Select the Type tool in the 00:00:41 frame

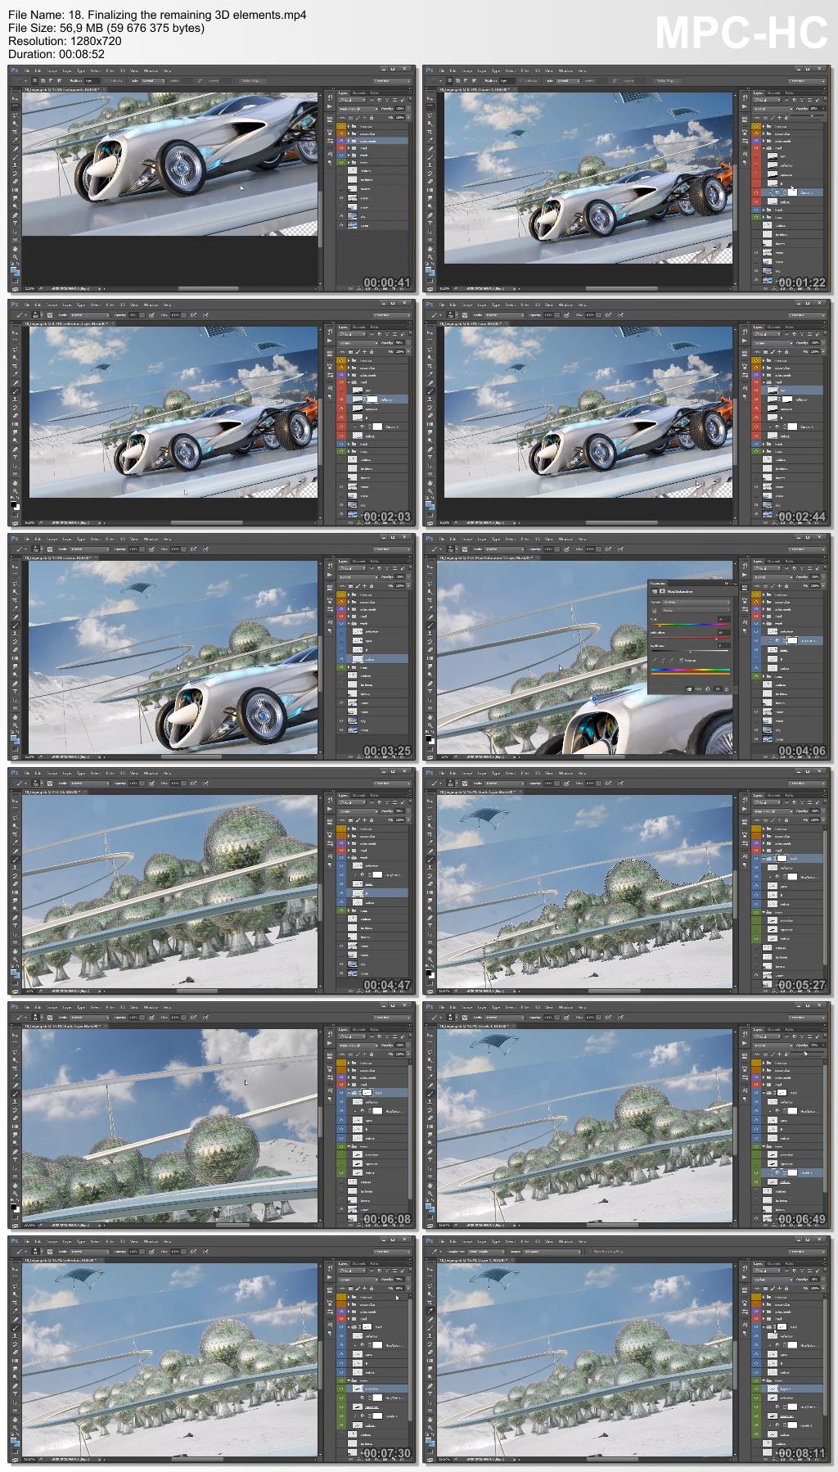15,224
